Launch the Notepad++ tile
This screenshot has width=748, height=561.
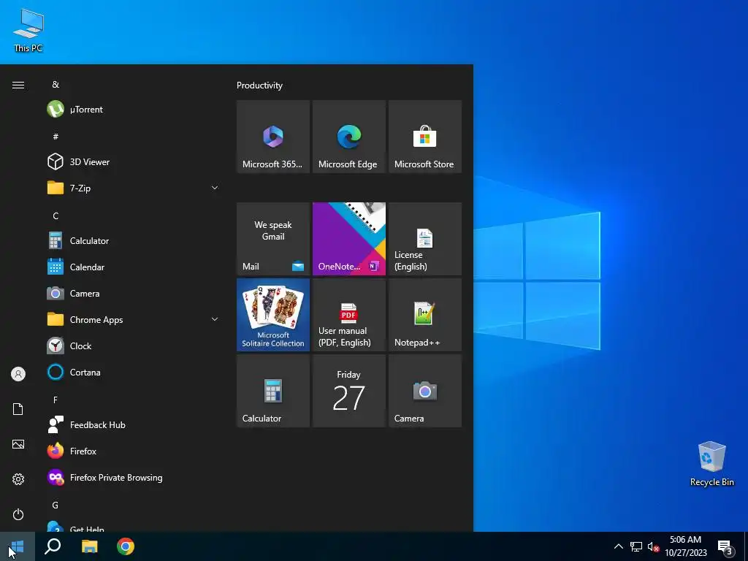(x=425, y=315)
